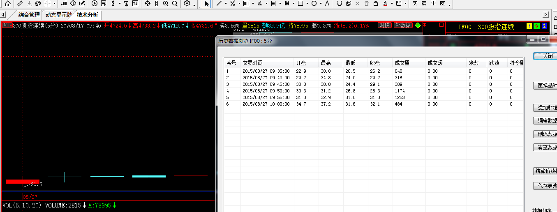Select the text annotation A tool
The image size is (557, 212).
327,4
